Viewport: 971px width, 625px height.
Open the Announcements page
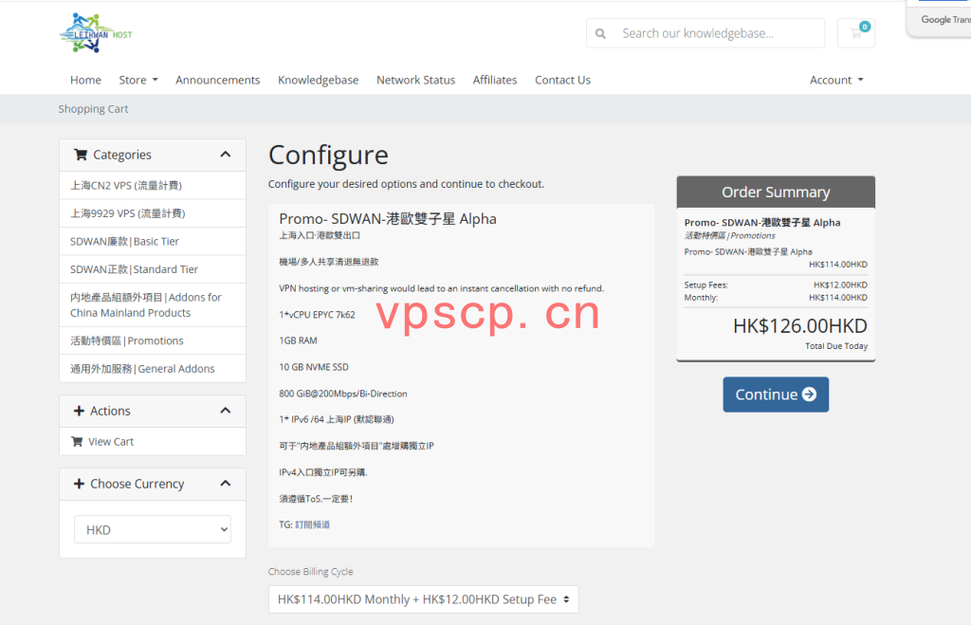[x=217, y=80]
